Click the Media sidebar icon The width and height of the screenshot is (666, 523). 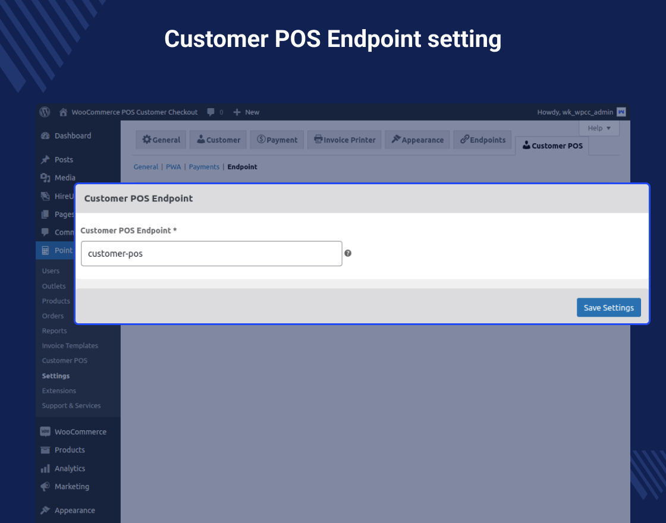coord(46,178)
